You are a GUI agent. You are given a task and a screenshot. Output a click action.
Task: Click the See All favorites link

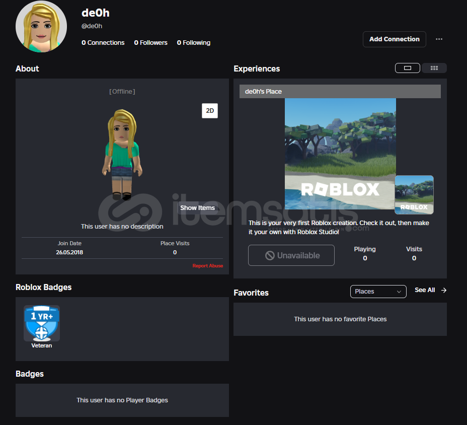(x=424, y=291)
